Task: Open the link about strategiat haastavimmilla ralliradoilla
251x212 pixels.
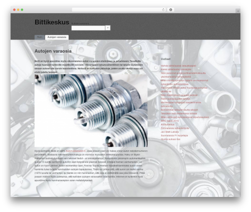Action: (x=181, y=104)
